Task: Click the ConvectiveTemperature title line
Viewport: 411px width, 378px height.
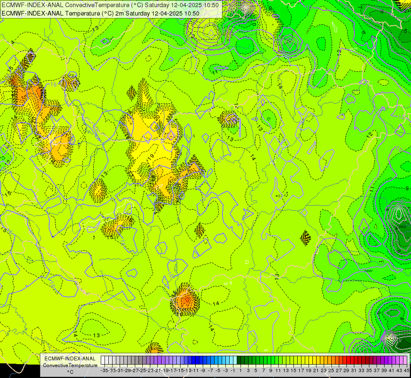Action: coord(110,5)
